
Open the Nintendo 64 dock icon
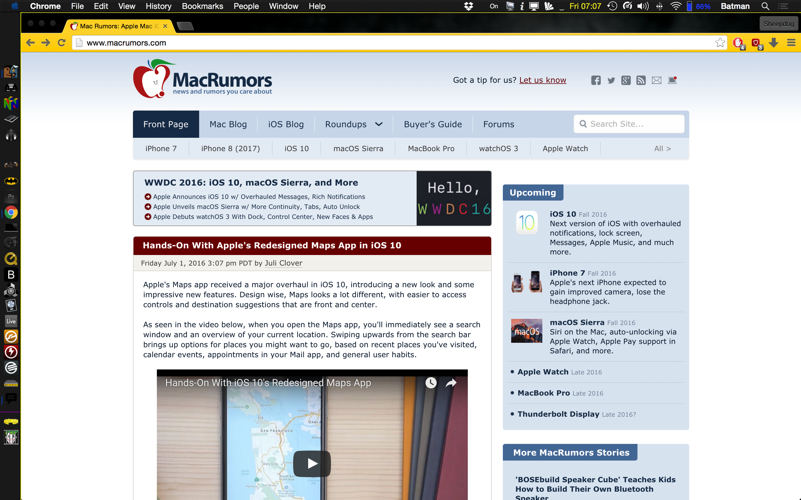pos(11,103)
